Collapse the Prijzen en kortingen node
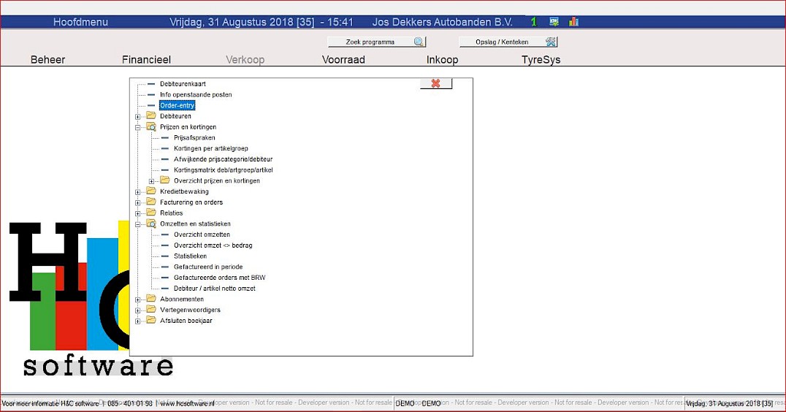Screen dimensions: 786x412 click(x=137, y=127)
